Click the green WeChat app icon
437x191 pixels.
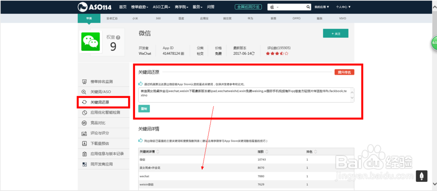coord(90,42)
